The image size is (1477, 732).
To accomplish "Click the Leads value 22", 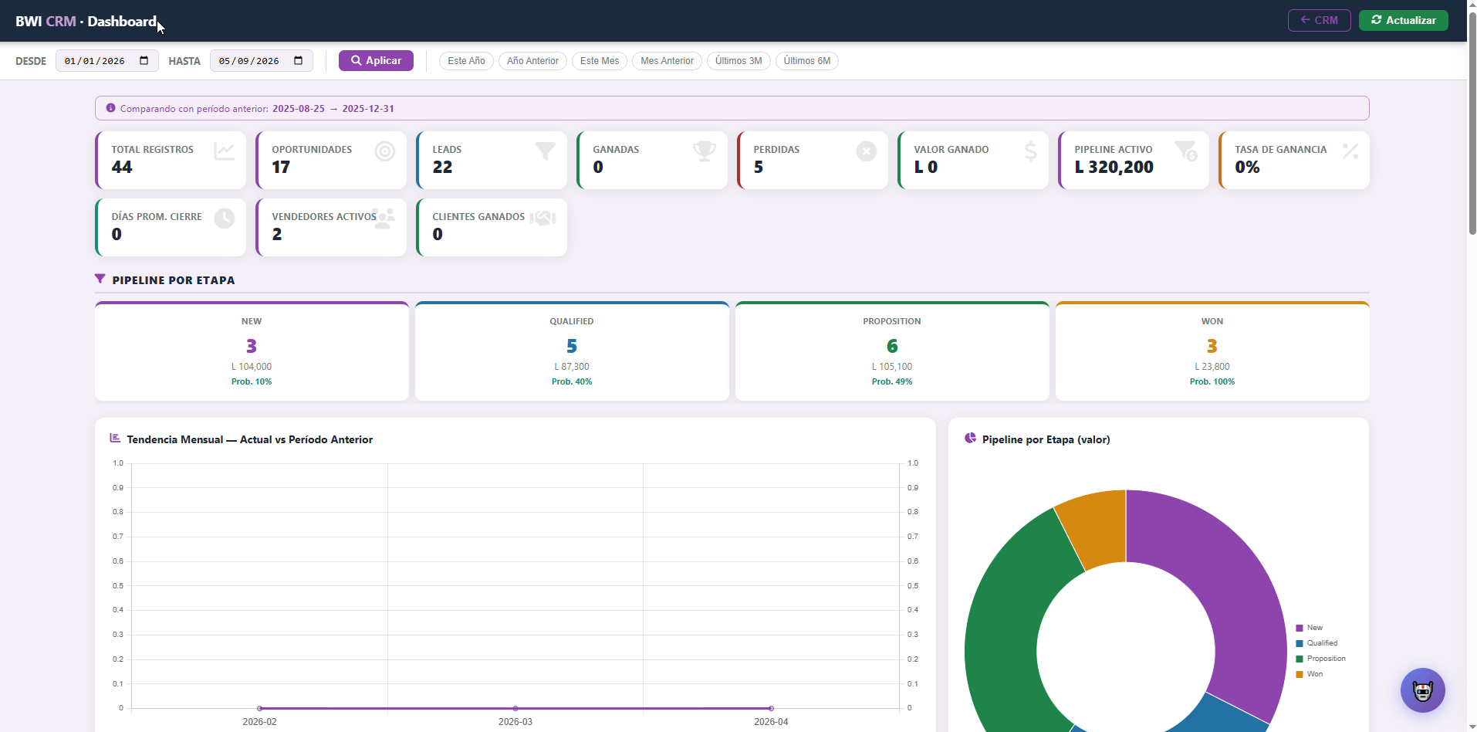I will (442, 167).
